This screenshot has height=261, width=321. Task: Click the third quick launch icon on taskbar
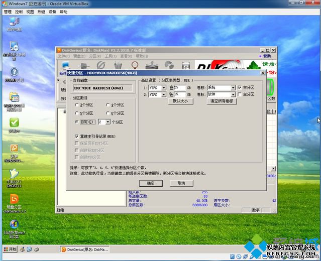coord(37,249)
